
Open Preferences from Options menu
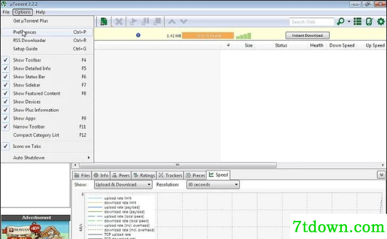pos(47,32)
